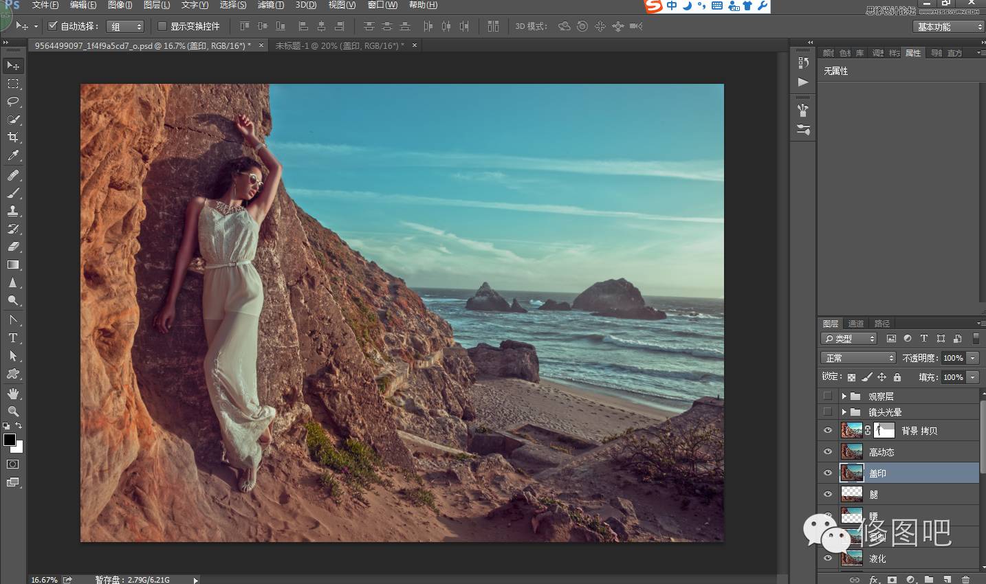986x584 pixels.
Task: Open the 填充 slider arrow
Action: tap(972, 377)
